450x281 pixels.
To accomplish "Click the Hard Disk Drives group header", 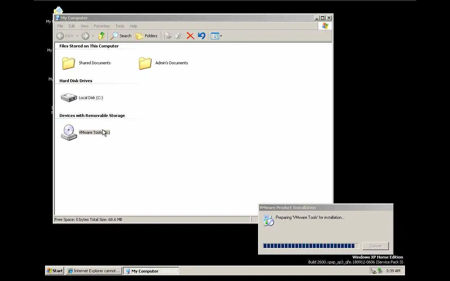I will coord(76,81).
